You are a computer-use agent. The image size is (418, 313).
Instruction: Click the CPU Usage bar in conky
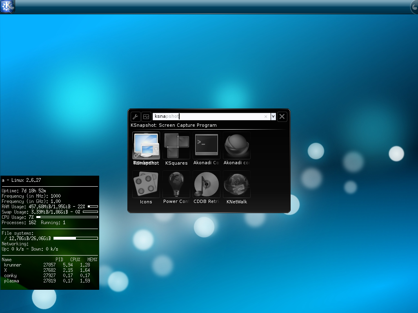coord(67,217)
